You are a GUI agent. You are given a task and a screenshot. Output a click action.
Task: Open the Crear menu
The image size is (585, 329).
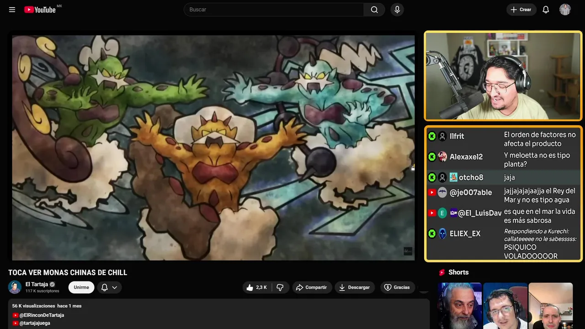coord(521,10)
